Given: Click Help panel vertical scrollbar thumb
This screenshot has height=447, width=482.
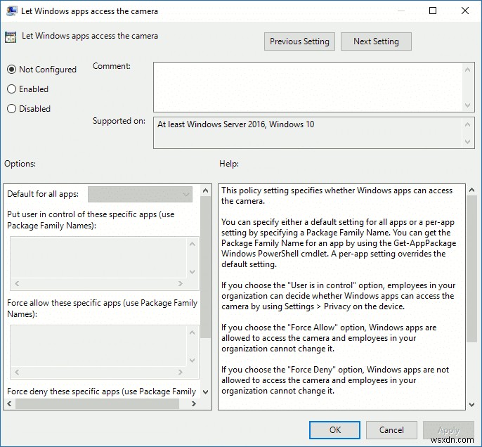Looking at the screenshot, I should [472, 268].
